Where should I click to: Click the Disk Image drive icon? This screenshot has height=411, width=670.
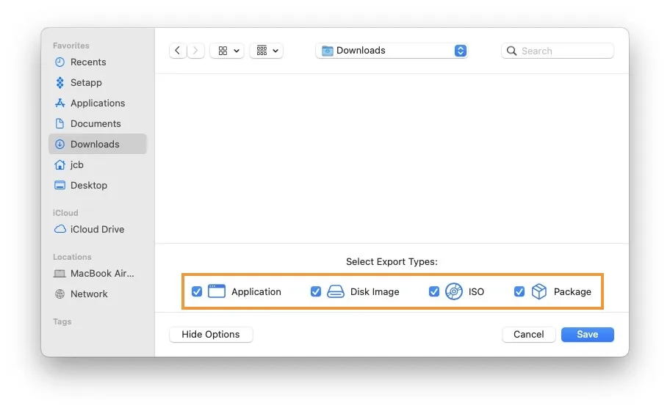click(335, 291)
